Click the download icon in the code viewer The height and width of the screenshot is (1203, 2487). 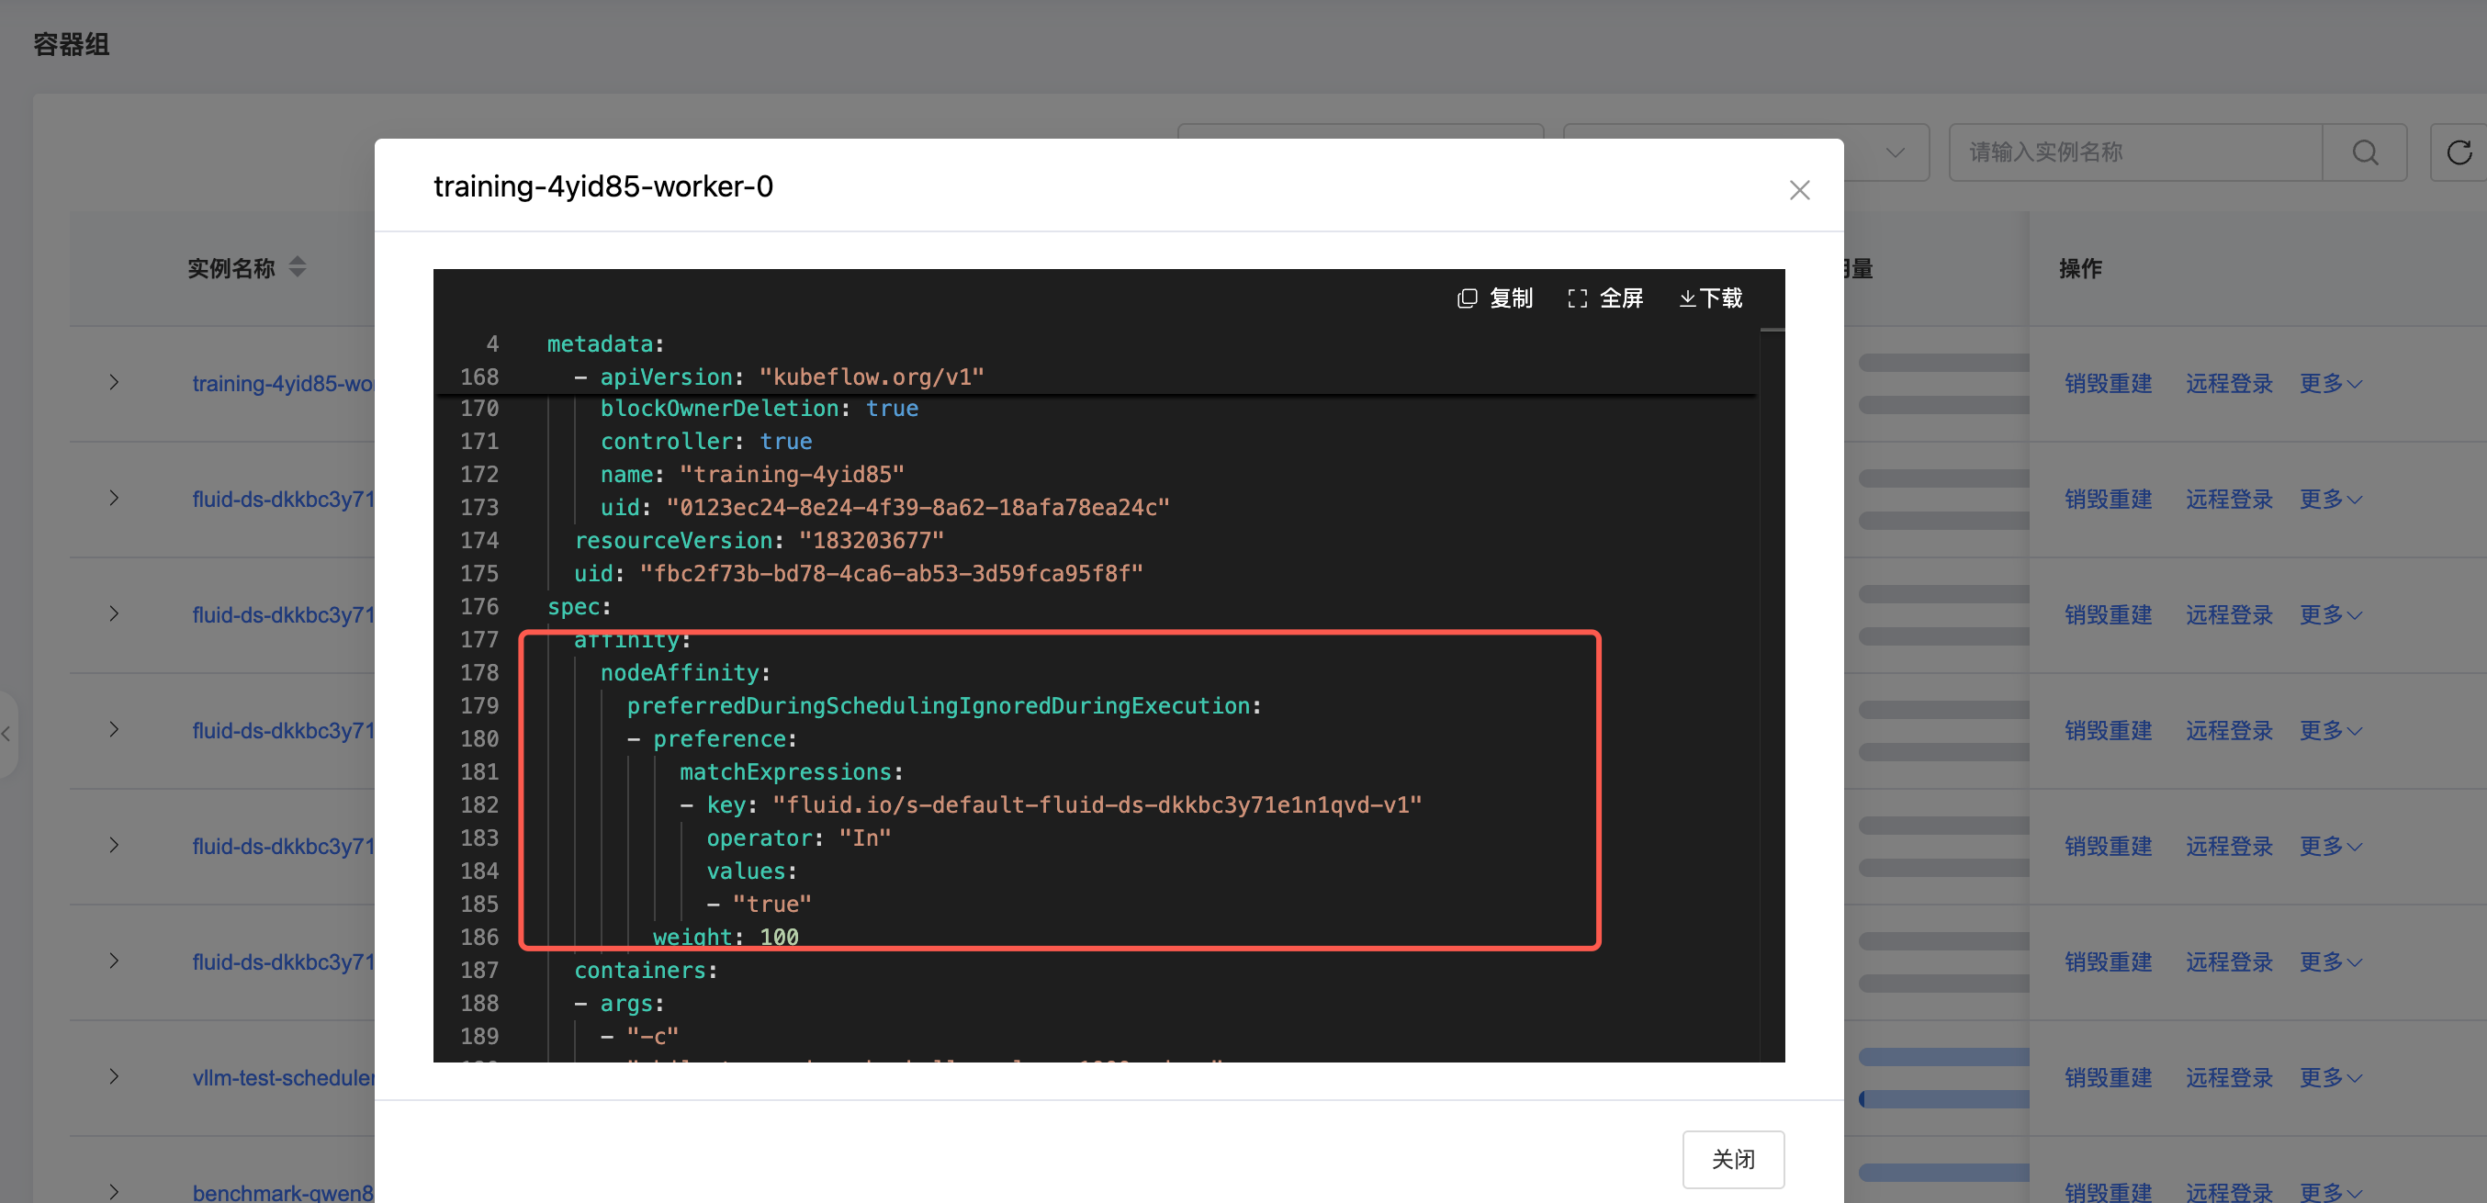[1687, 298]
